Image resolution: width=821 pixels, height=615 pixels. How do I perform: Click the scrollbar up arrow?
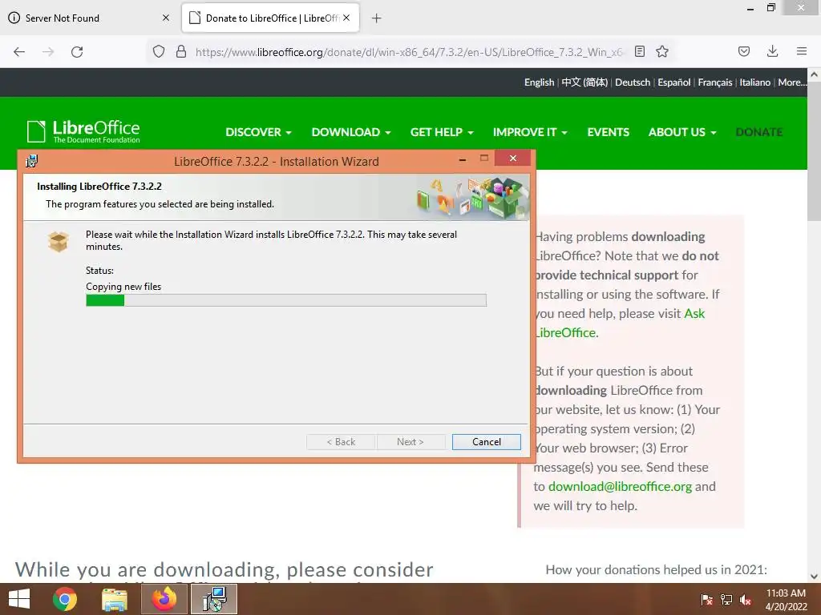pos(814,74)
